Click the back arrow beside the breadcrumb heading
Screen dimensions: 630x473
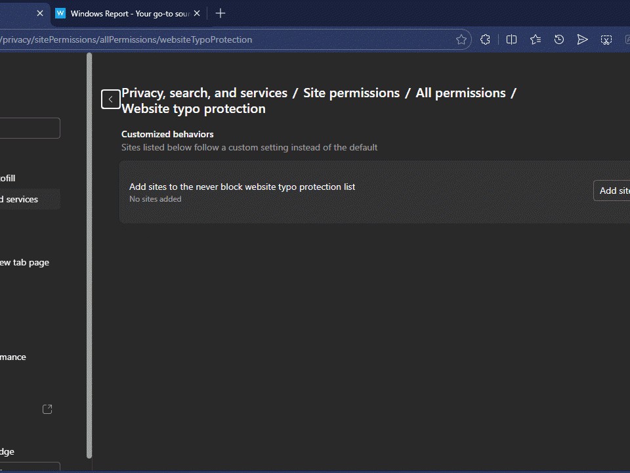[110, 99]
